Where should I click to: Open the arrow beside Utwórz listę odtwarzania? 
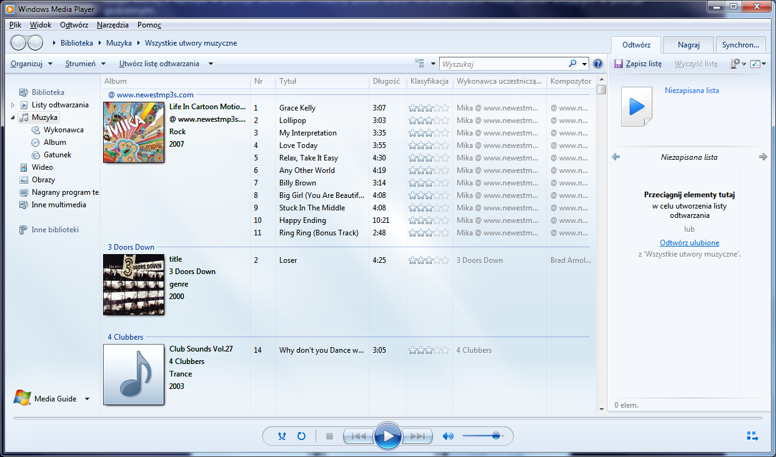211,64
